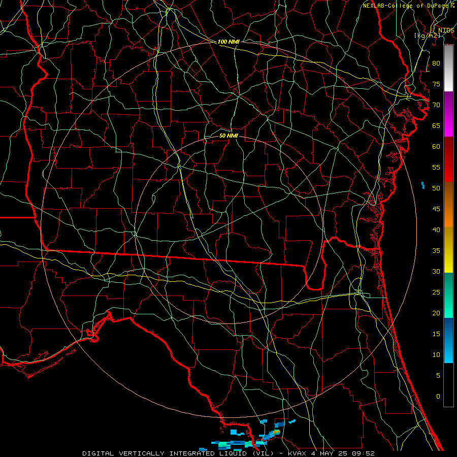Click the 75 value on the legend
457x457 pixels.
click(436, 84)
